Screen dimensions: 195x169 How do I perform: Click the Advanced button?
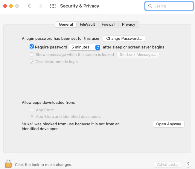167,164
